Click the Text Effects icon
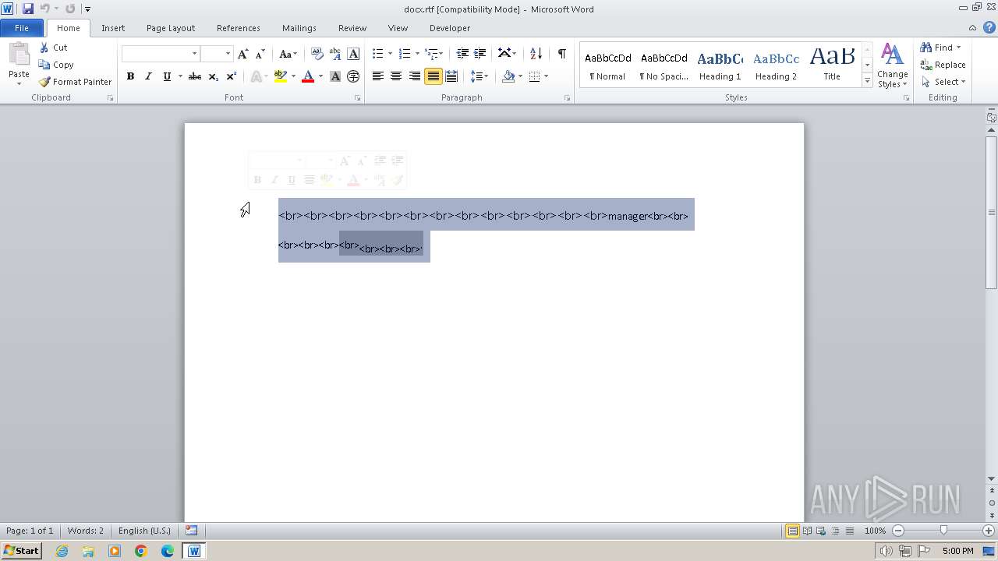Viewport: 998px width, 561px height. [x=255, y=76]
